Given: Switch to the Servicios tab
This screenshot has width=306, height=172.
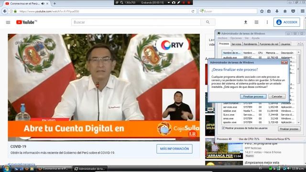Looking at the screenshot, I should pos(236,44).
